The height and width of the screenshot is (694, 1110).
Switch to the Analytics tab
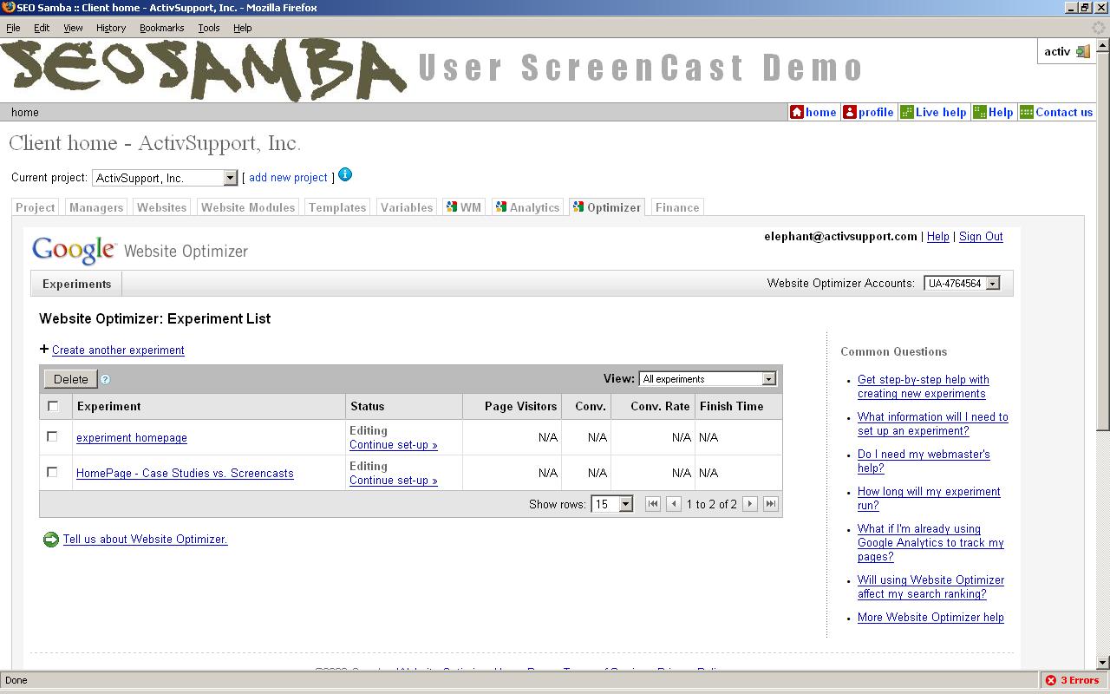click(527, 207)
